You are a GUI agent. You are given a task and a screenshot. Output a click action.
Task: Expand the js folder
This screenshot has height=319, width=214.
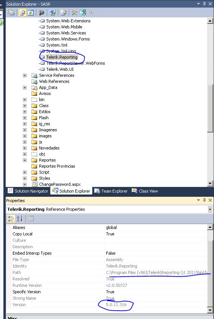[x=25, y=142]
